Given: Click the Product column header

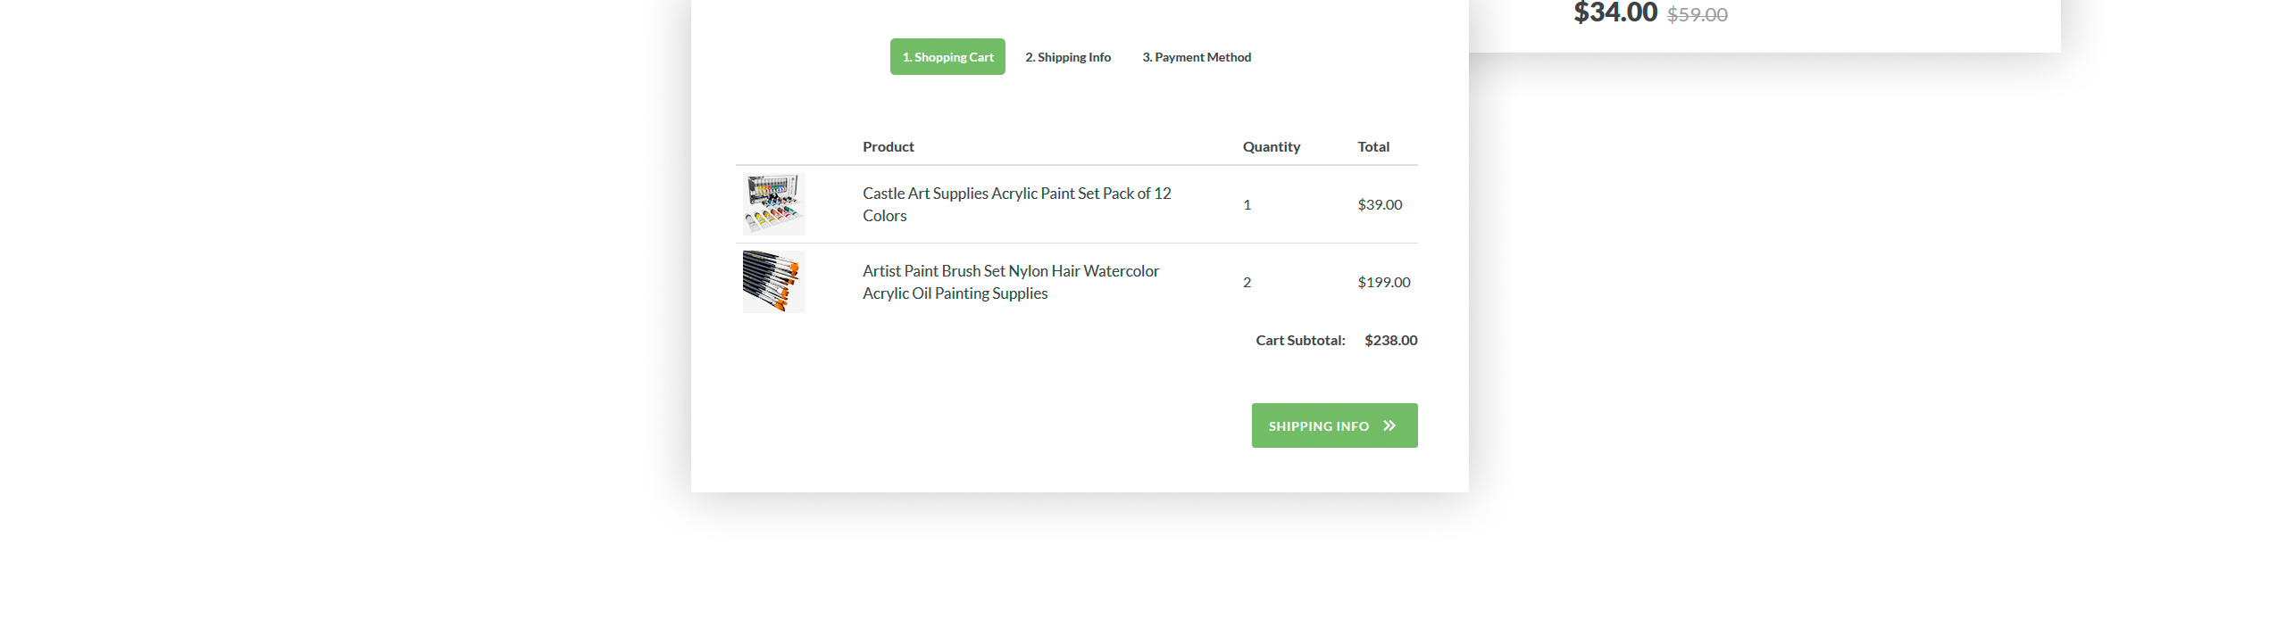Looking at the screenshot, I should click(889, 146).
